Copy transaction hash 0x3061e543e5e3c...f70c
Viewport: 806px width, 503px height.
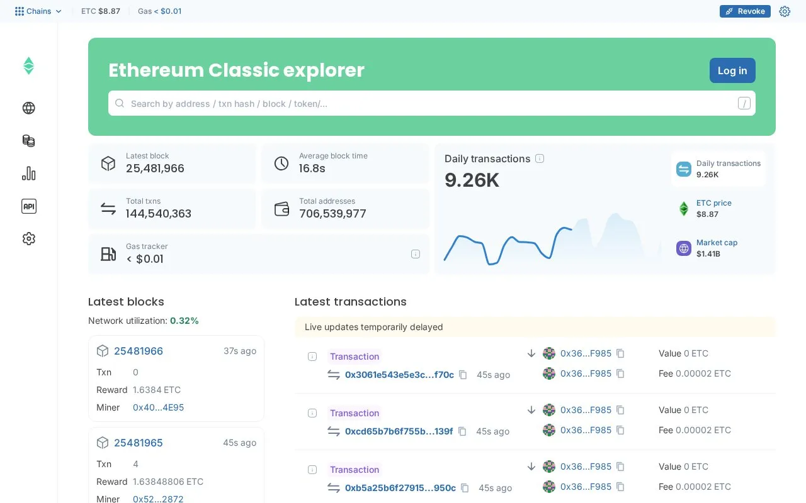pyautogui.click(x=463, y=375)
